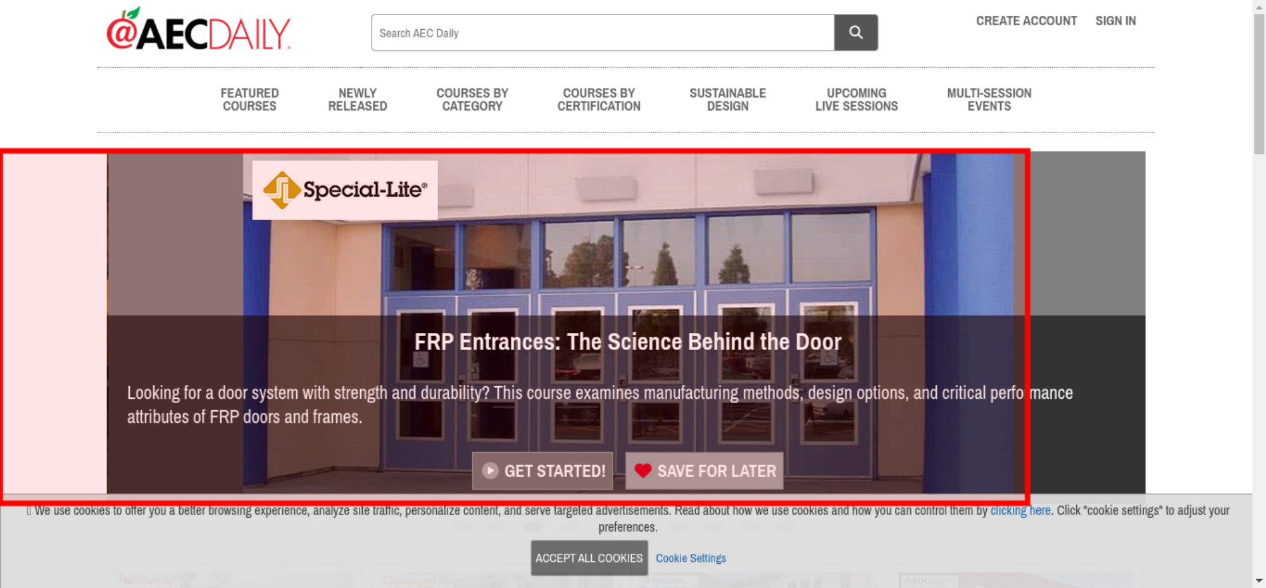Select the Sustainable Design menu item
Image resolution: width=1266 pixels, height=588 pixels.
tap(727, 100)
